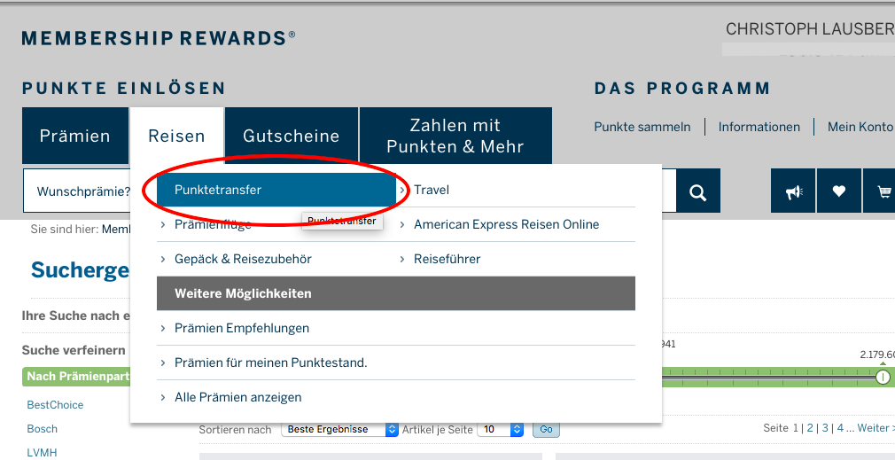Click the Wunschprämie search field

click(x=80, y=191)
